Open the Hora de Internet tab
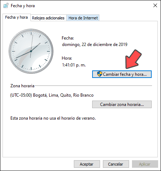The height and width of the screenshot is (171, 161). tap(83, 18)
